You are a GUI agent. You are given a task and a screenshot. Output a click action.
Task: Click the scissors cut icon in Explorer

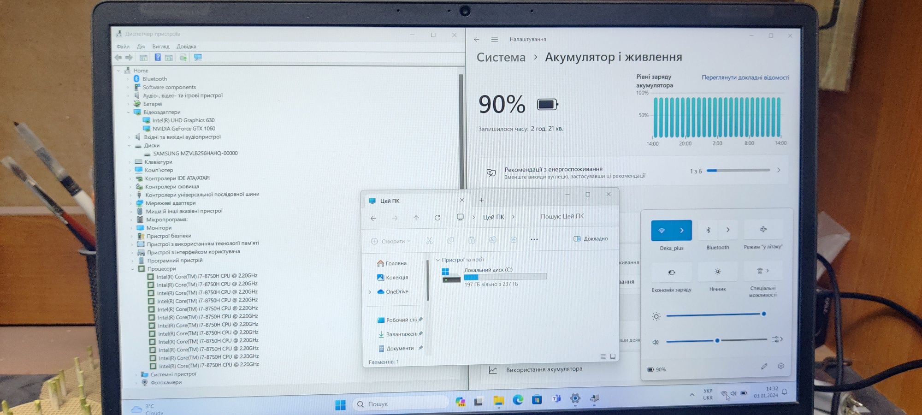point(429,240)
